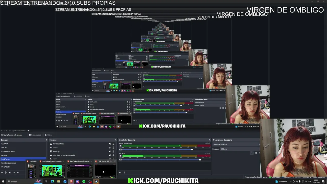Delete the selected scene with the Escenas trash icon
The width and height of the screenshot is (327, 184).
6,172
